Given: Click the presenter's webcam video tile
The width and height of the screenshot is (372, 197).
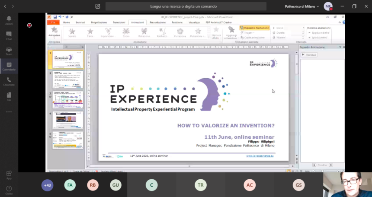Looking at the screenshot, I should click(348, 184).
